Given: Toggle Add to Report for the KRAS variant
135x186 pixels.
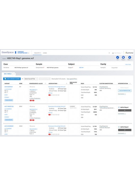Looking at the screenshot, I should 119,127.
